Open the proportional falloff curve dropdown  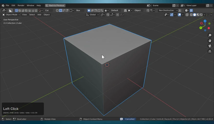[x=122, y=15]
